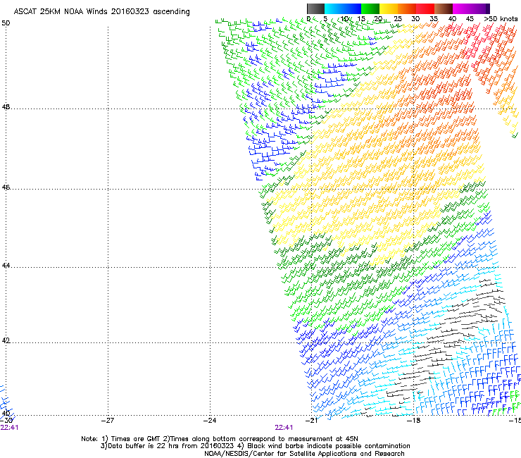Click the latitude axis label '40' at bottom left
The height and width of the screenshot is (458, 521).
coord(6,414)
